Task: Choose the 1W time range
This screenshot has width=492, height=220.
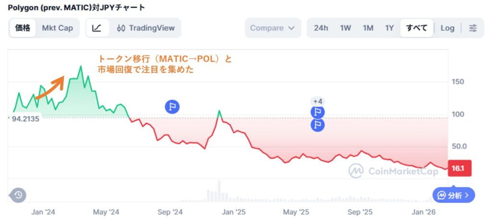Action: click(x=345, y=28)
